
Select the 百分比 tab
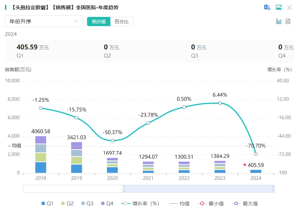click(x=121, y=22)
